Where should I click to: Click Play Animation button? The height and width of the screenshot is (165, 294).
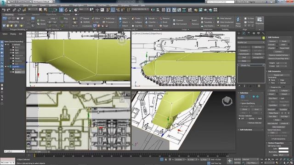(269, 159)
